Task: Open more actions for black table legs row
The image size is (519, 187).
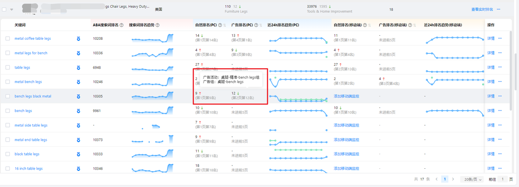Action: click(500, 154)
